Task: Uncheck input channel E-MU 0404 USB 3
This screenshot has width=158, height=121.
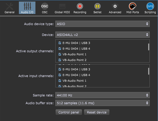Action: click(x=60, y=69)
